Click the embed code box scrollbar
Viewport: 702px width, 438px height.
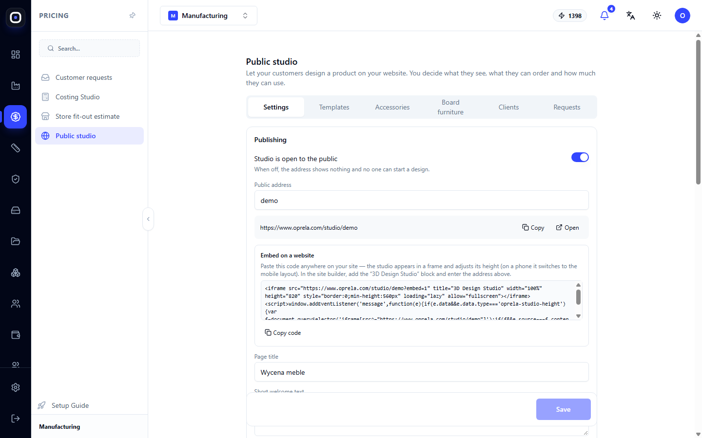pyautogui.click(x=578, y=297)
